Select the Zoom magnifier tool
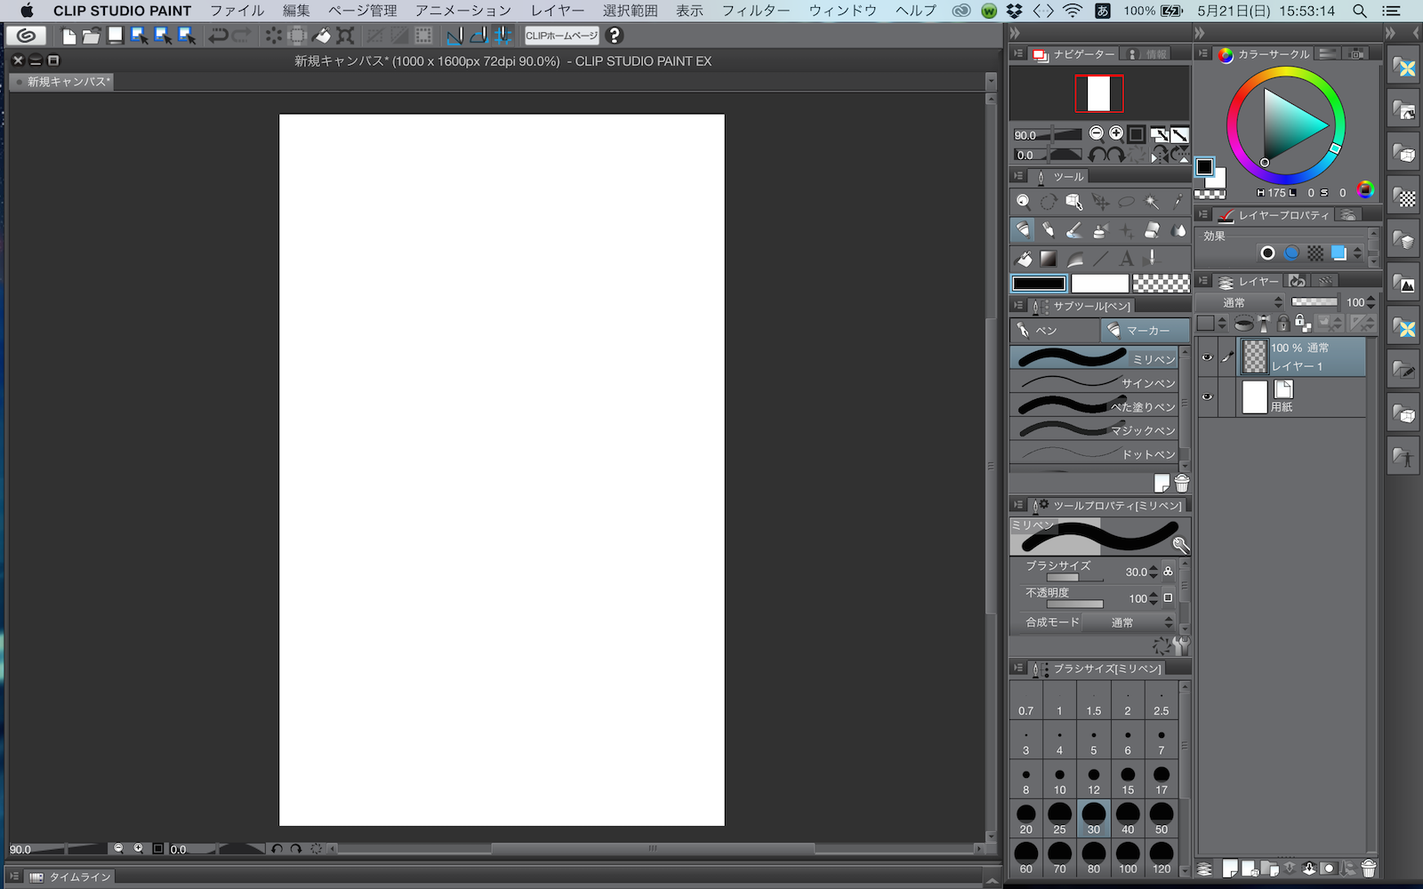The image size is (1423, 889). pyautogui.click(x=1024, y=202)
